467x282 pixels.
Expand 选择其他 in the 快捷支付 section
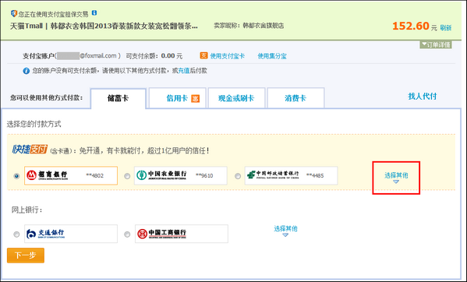click(x=396, y=178)
